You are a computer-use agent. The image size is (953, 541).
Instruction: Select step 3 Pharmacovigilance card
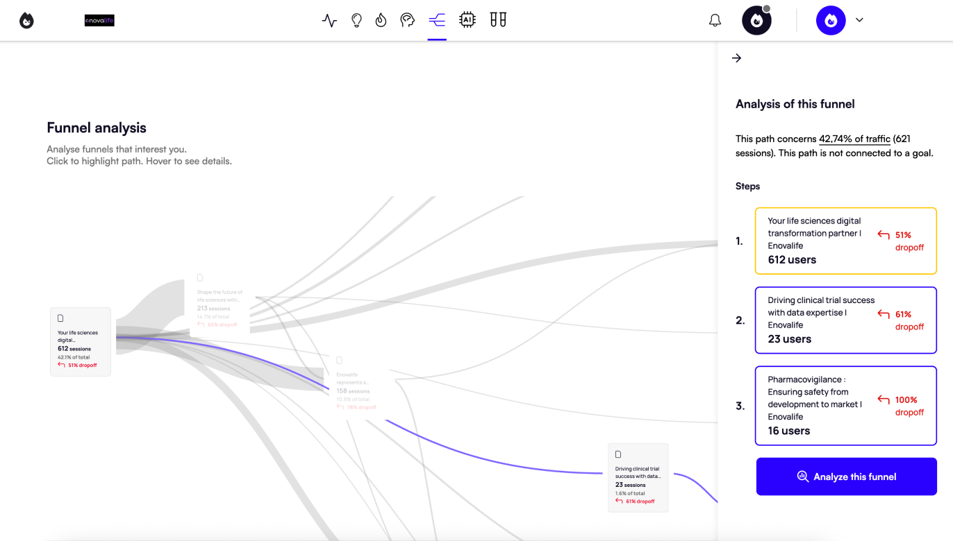coord(845,406)
